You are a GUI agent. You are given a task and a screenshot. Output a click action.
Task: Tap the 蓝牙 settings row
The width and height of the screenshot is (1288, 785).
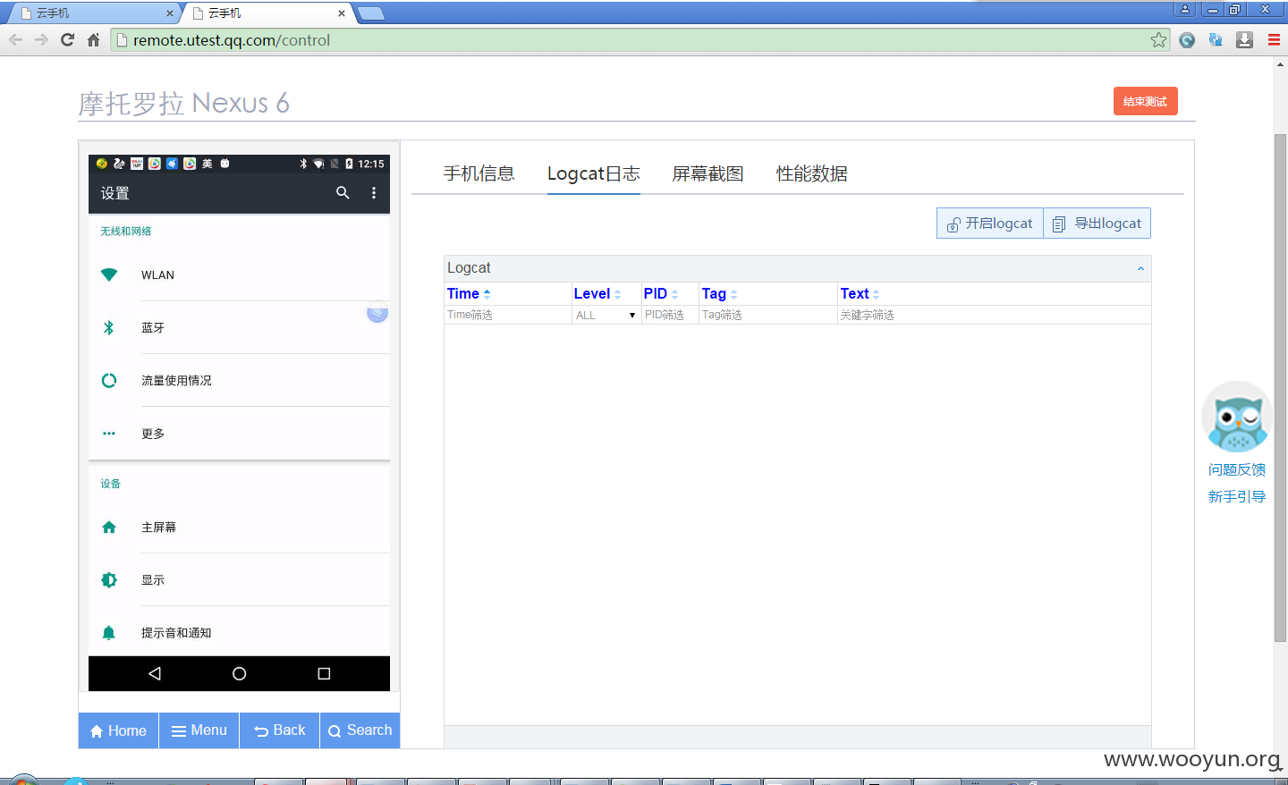[239, 327]
